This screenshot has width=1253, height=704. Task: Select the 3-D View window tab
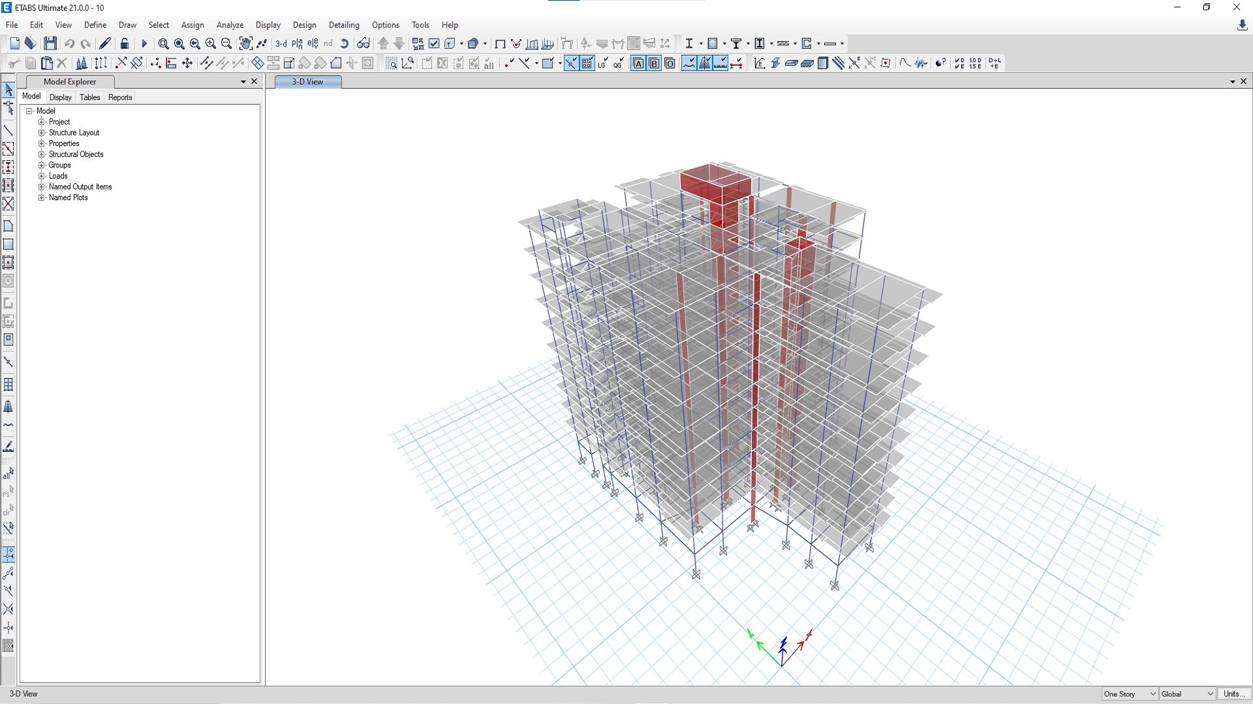click(x=307, y=81)
